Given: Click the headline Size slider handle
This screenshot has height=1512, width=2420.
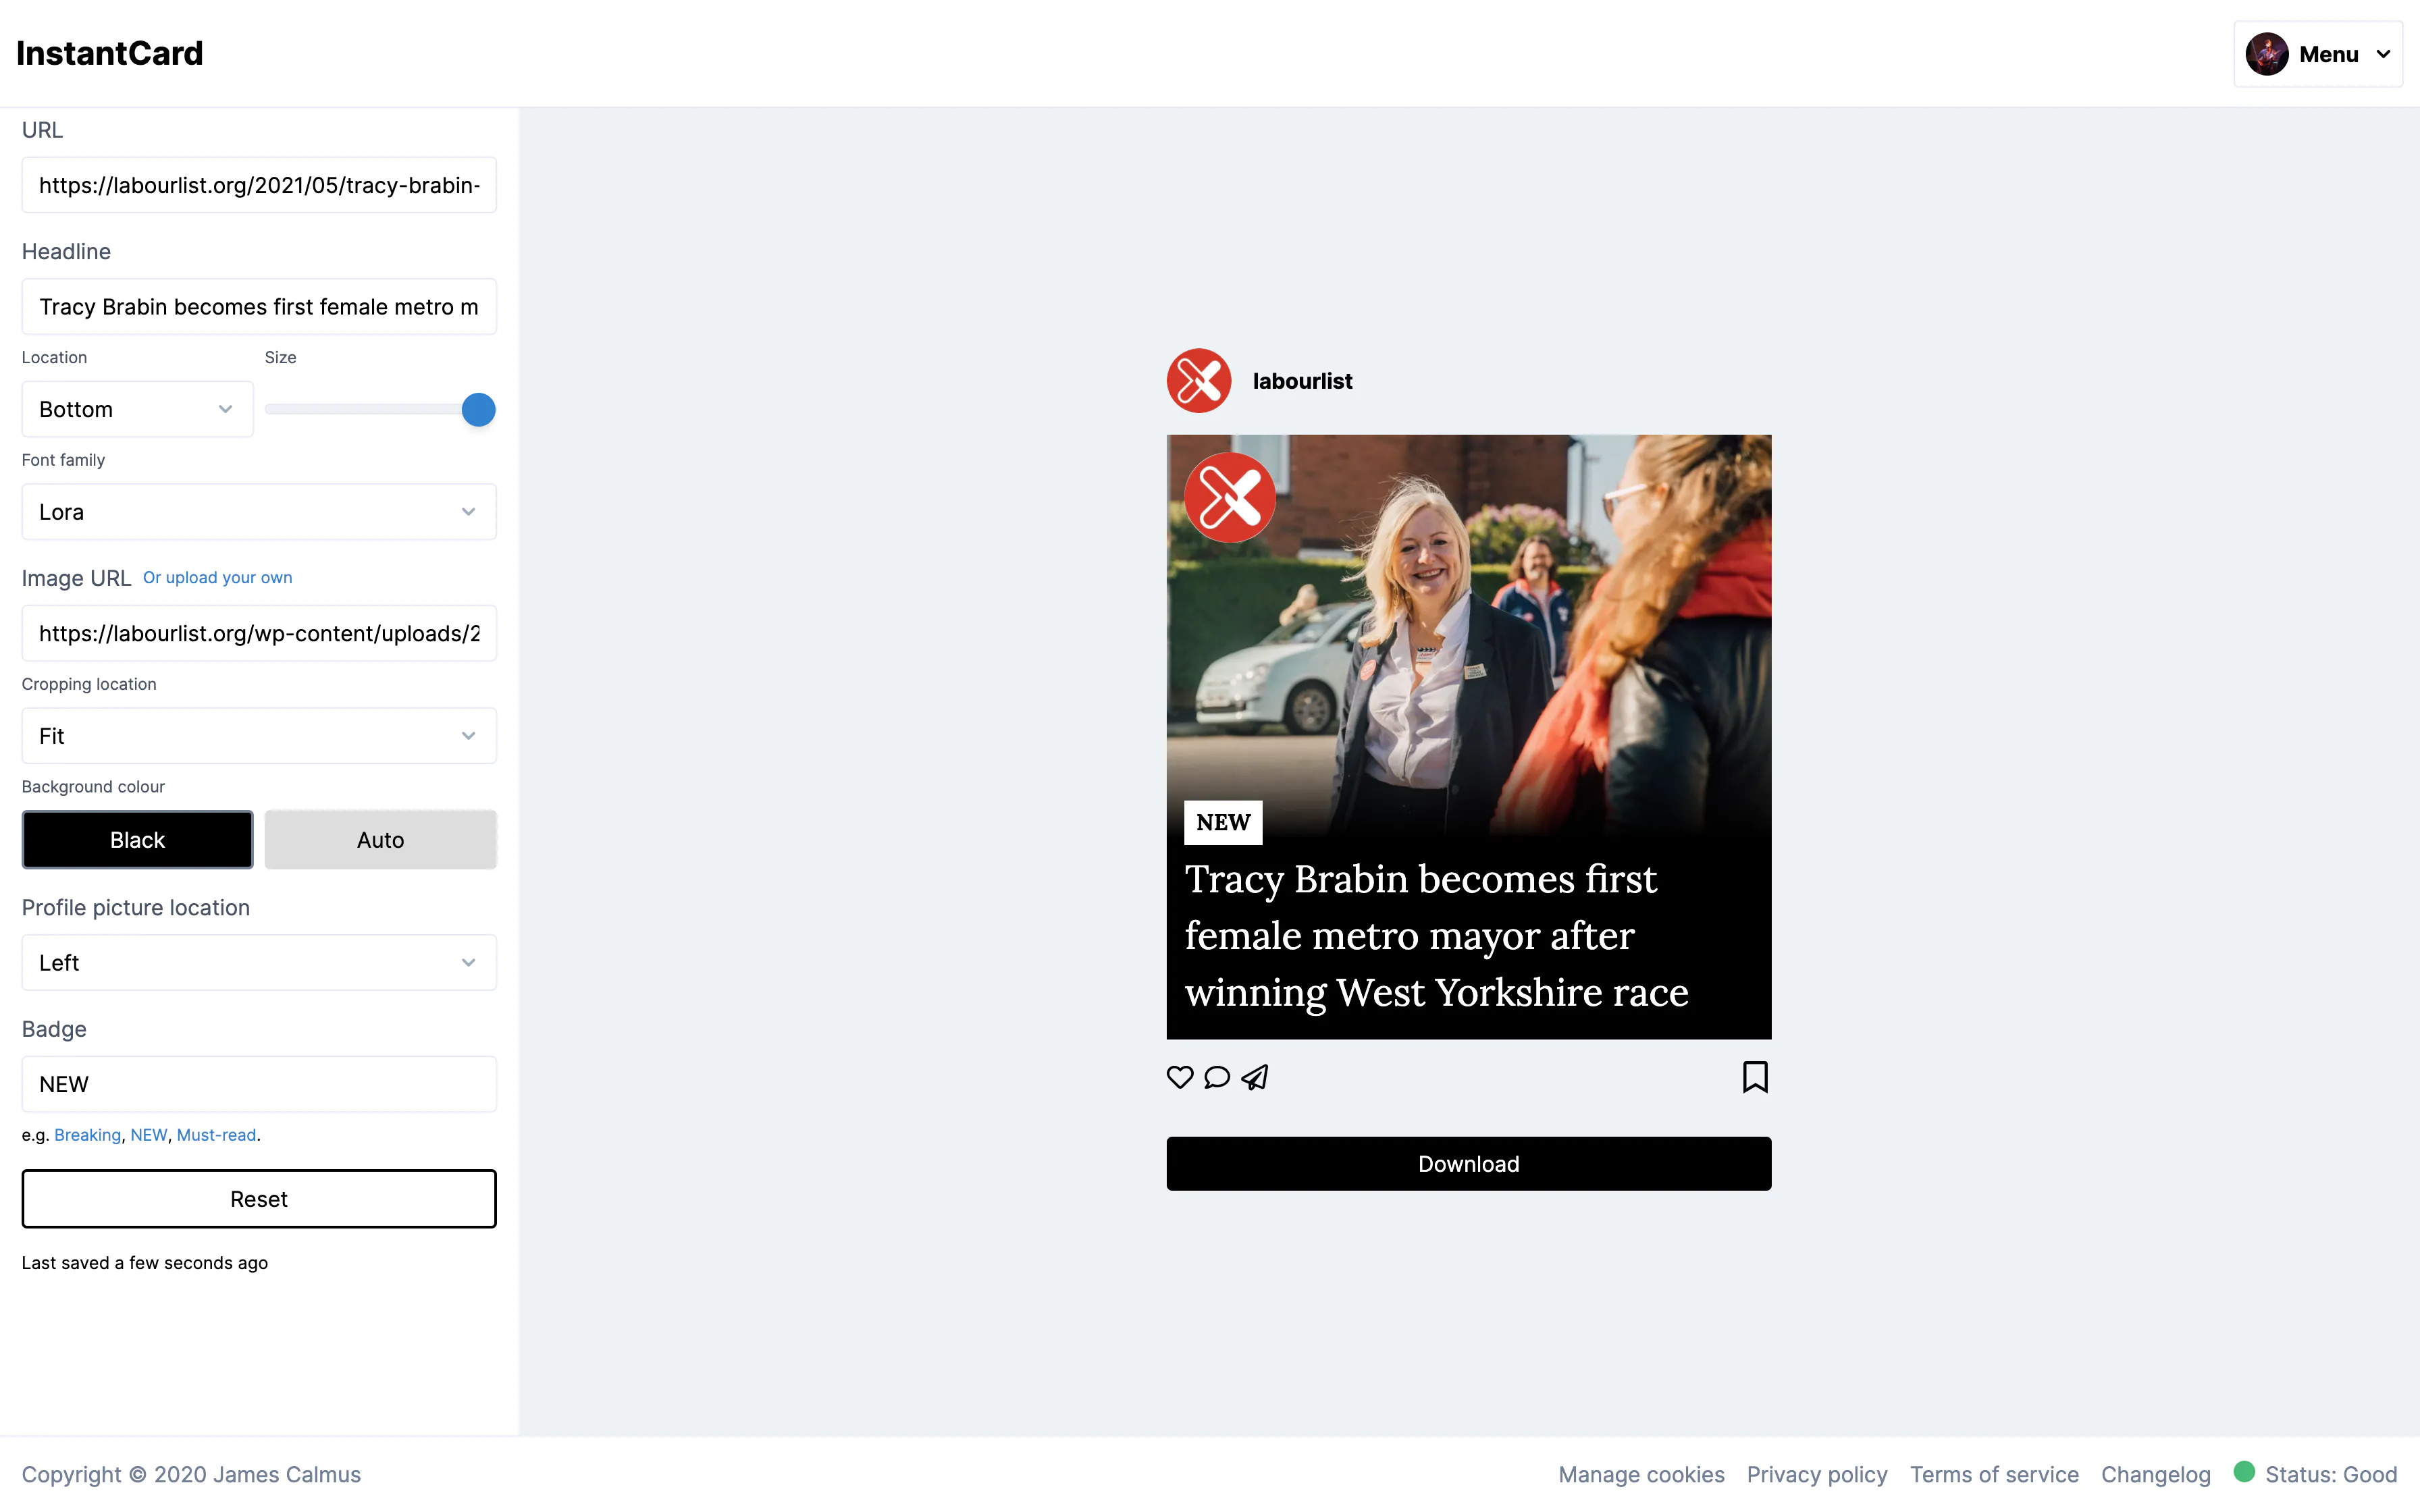Looking at the screenshot, I should coord(479,409).
